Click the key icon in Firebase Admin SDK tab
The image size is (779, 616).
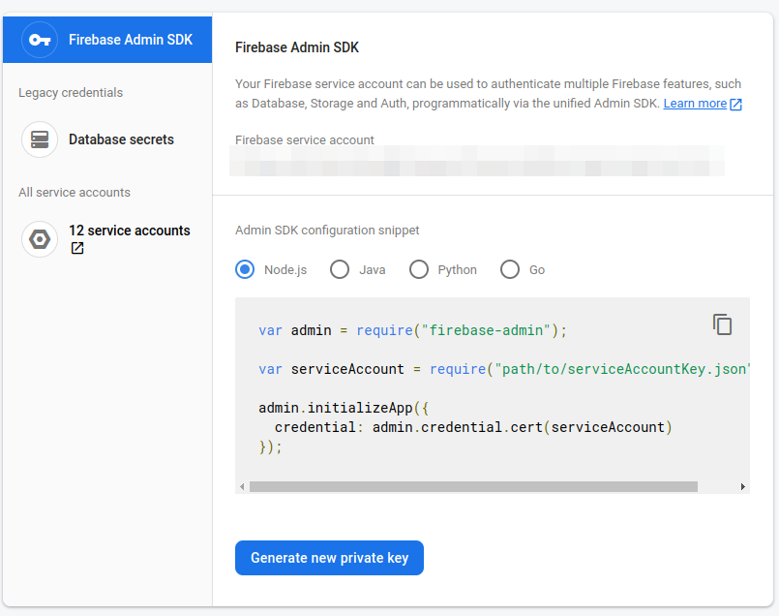(x=40, y=40)
